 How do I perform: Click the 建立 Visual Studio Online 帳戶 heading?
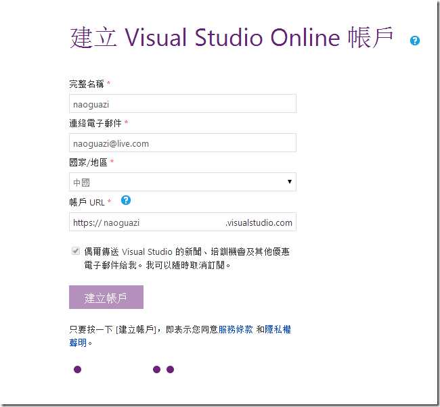pyautogui.click(x=232, y=38)
